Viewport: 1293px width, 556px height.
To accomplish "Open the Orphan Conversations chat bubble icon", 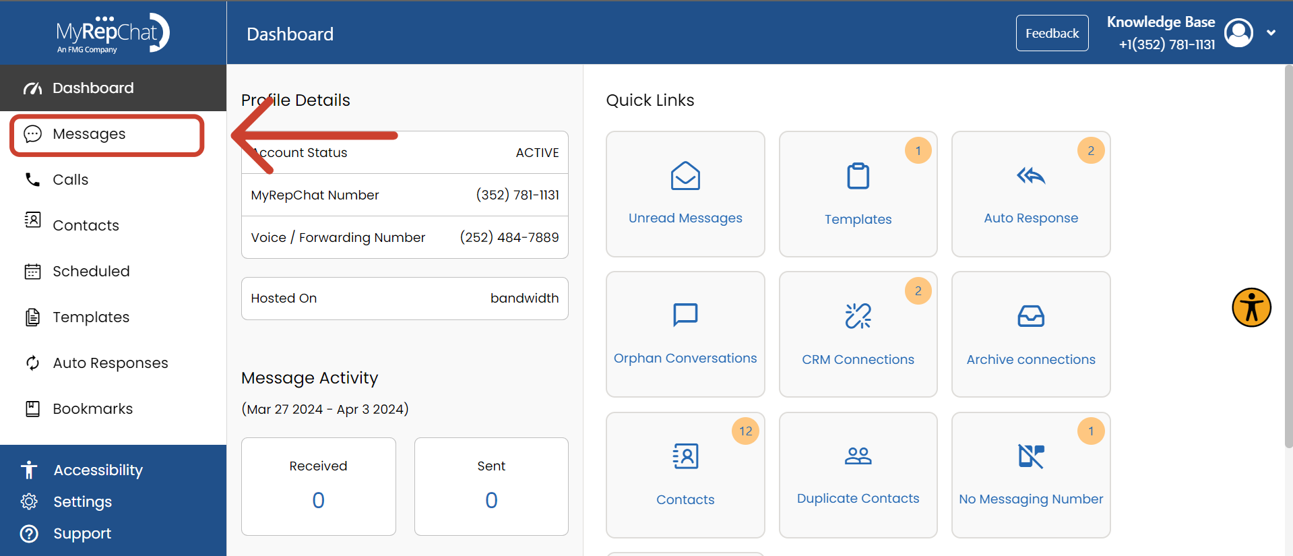I will [x=685, y=315].
